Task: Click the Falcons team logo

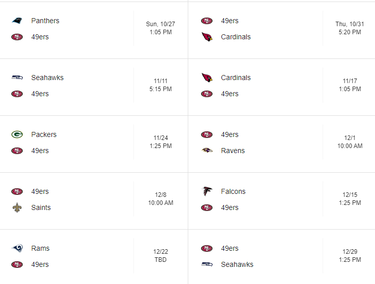Action: point(207,191)
